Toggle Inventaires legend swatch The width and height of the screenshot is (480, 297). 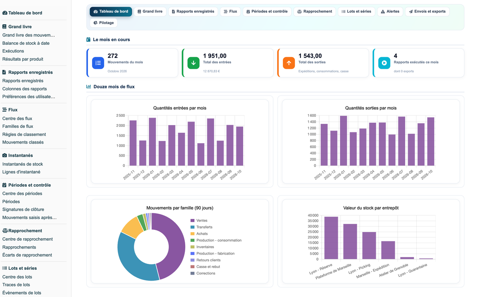point(192,247)
